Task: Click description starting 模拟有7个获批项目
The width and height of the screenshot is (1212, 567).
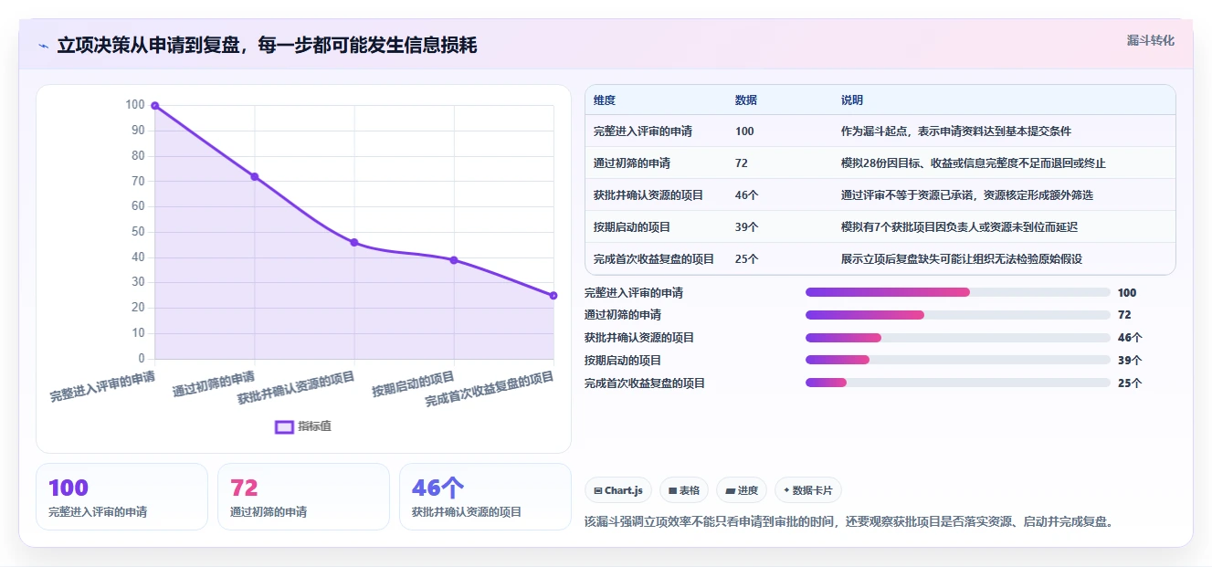Action: click(960, 227)
